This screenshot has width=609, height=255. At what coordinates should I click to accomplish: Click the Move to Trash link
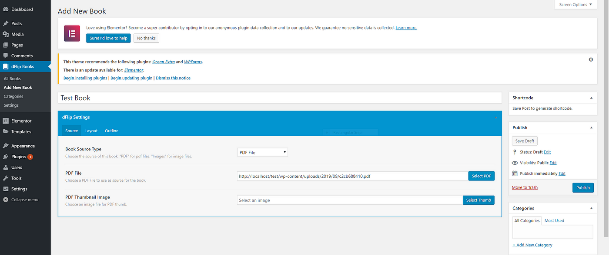[525, 187]
